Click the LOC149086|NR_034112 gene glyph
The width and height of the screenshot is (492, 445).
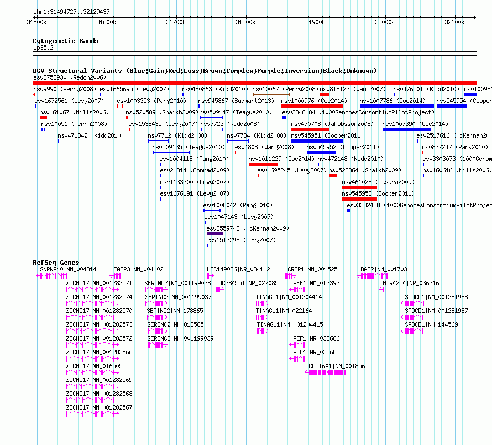coord(211,276)
